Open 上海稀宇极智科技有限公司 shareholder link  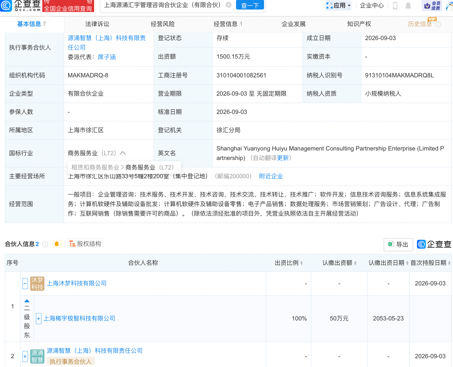tap(79, 318)
